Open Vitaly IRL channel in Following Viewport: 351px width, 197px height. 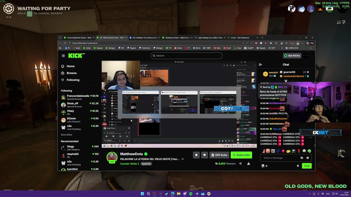[x=80, y=112]
